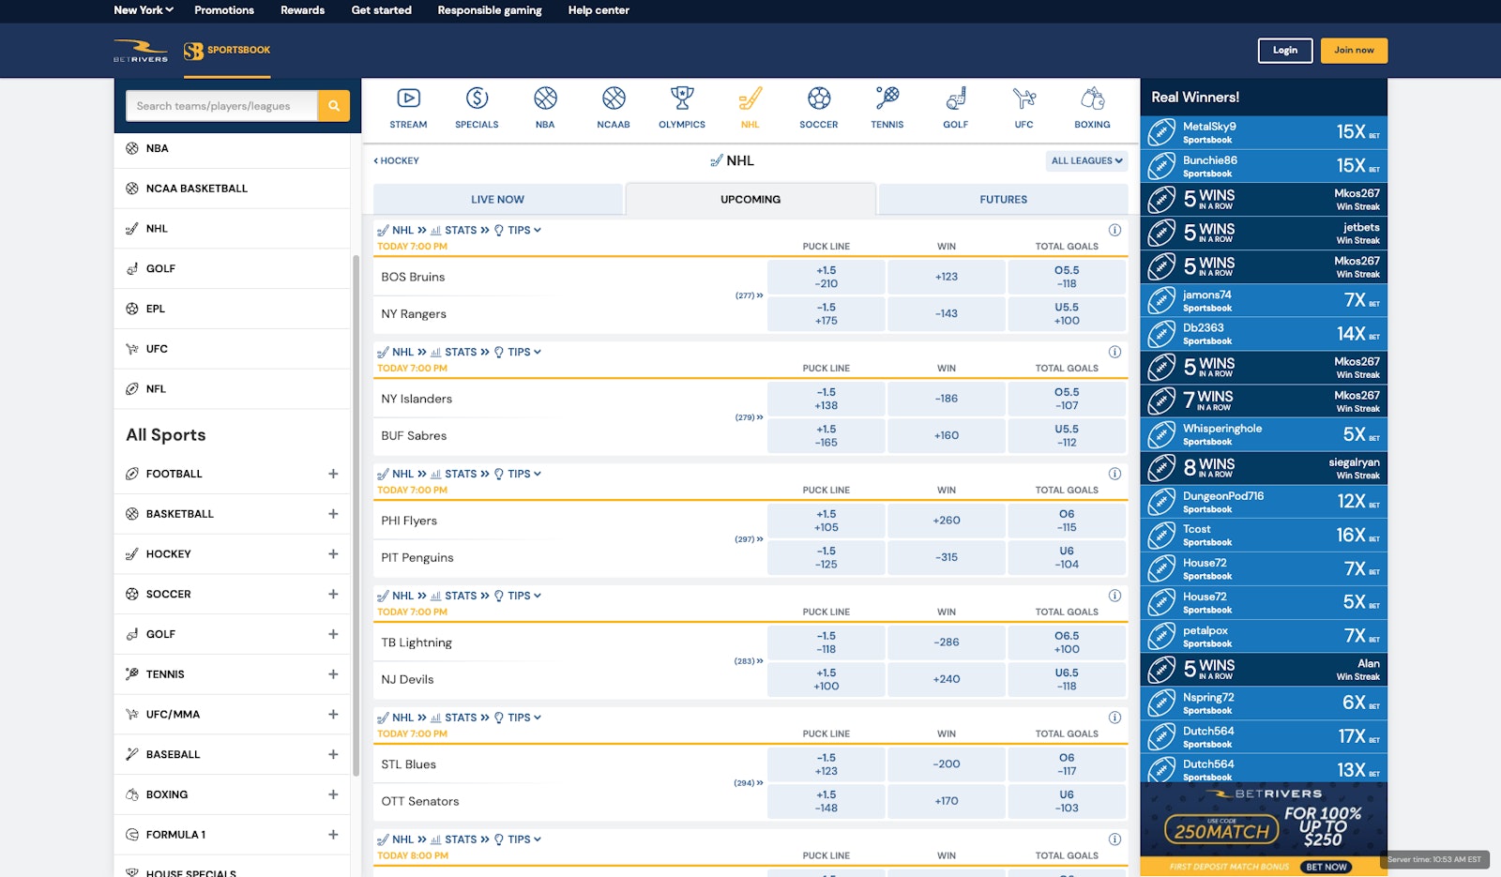Image resolution: width=1501 pixels, height=877 pixels.
Task: Switch to the Live Now tab
Action: point(497,200)
